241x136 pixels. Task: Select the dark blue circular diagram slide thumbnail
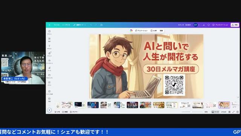pyautogui.click(x=93, y=105)
